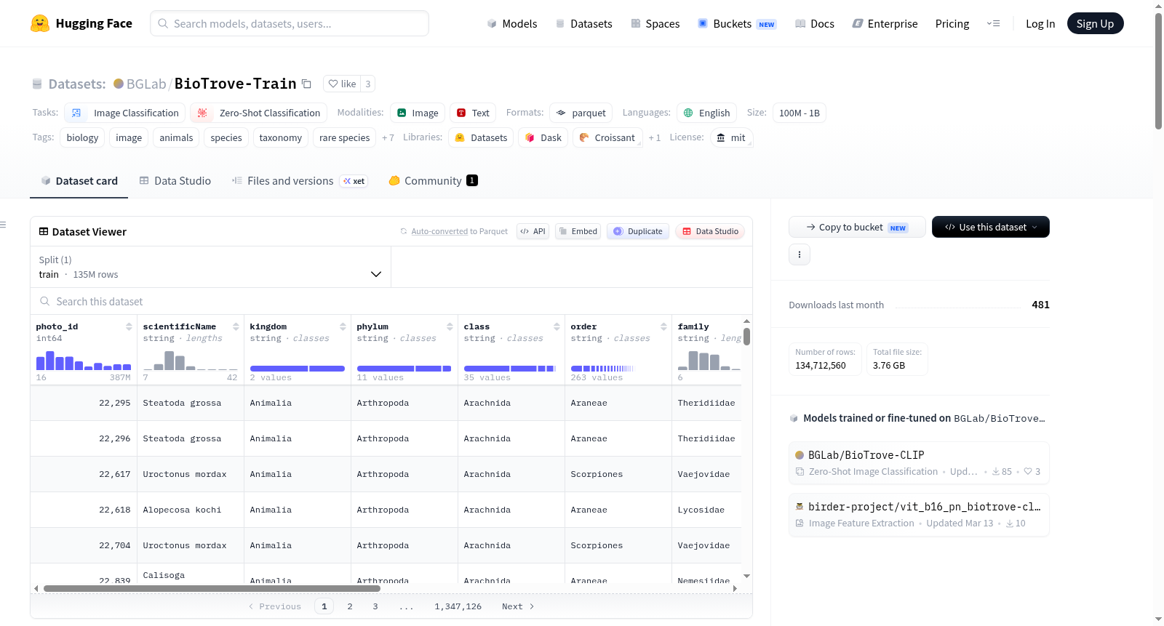
Task: Open birder-project vit_b16 biotrove model
Action: [919, 515]
